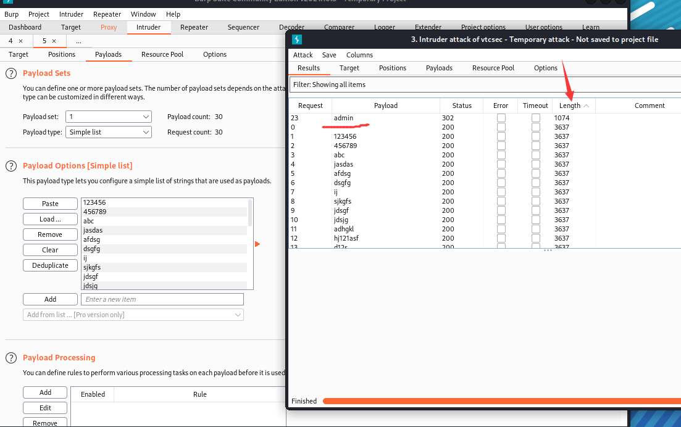This screenshot has height=427, width=681.
Task: Click the Clear button
Action: (x=51, y=250)
